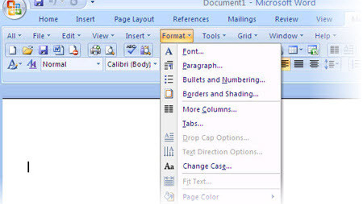Click the Save icon in Quick Access
Image resolution: width=363 pixels, height=204 pixels.
(x=38, y=3)
